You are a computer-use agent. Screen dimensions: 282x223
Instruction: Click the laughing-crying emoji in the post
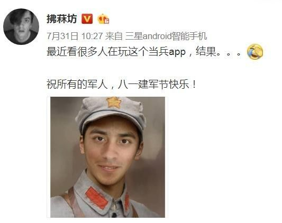click(x=255, y=52)
